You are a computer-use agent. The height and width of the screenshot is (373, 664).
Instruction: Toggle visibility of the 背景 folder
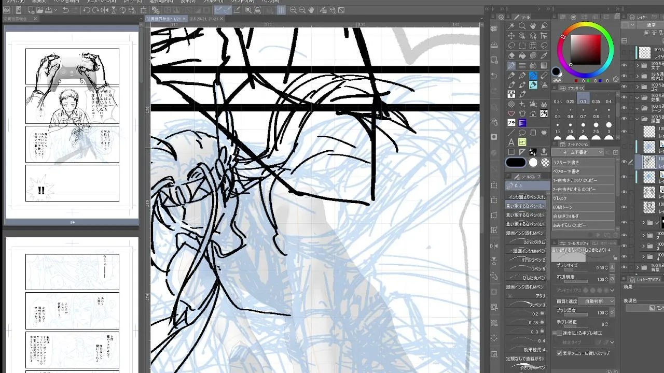click(x=624, y=267)
